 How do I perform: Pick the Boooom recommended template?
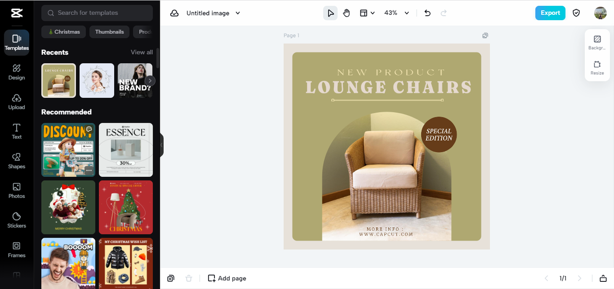[x=68, y=263]
